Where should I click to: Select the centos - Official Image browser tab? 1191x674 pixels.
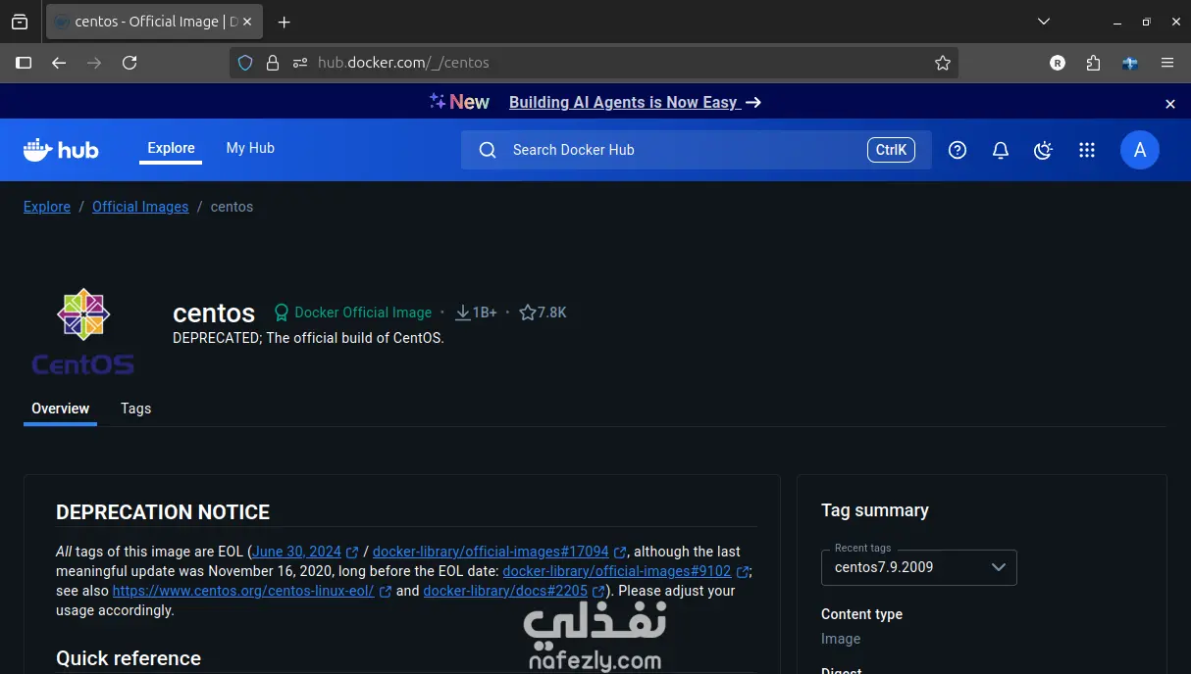pos(154,22)
